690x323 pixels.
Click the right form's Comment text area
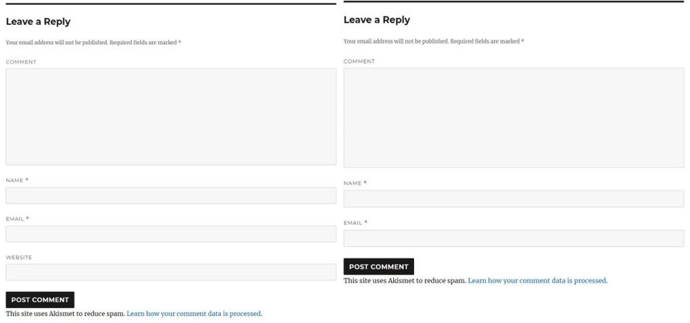pyautogui.click(x=513, y=117)
